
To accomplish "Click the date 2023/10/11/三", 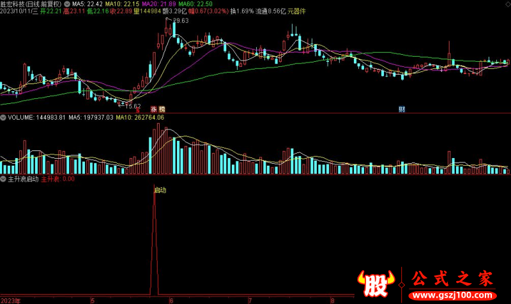I will pos(19,11).
